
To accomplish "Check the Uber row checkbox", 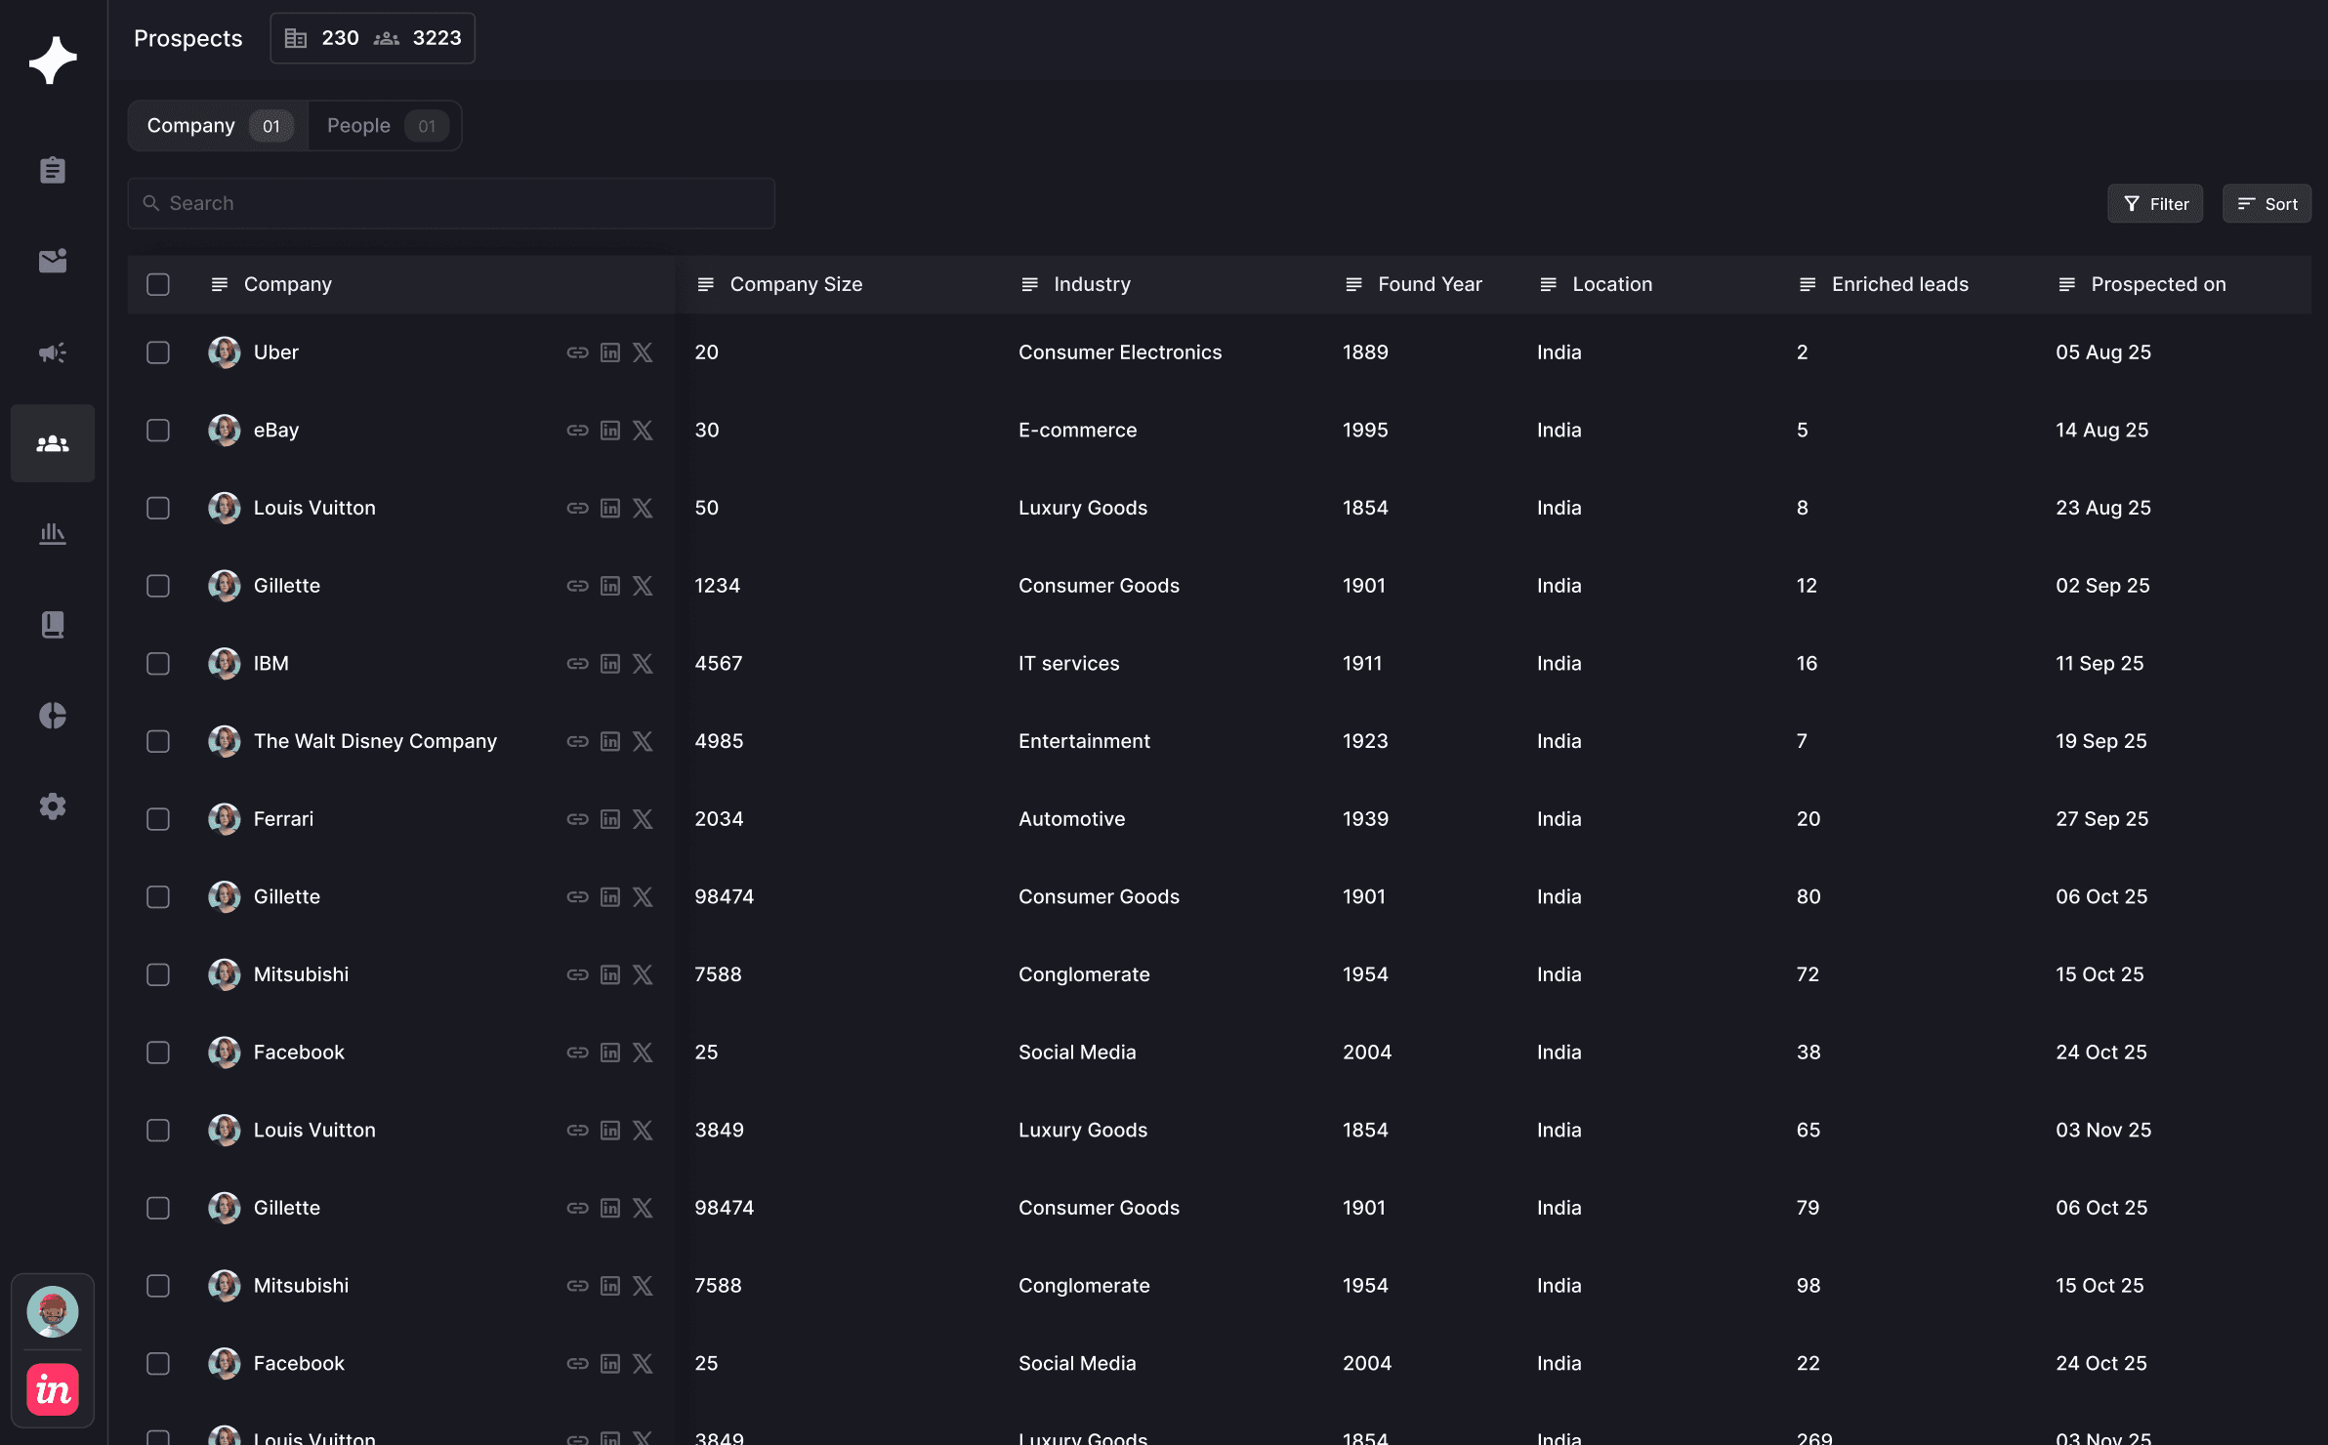I will coord(158,352).
